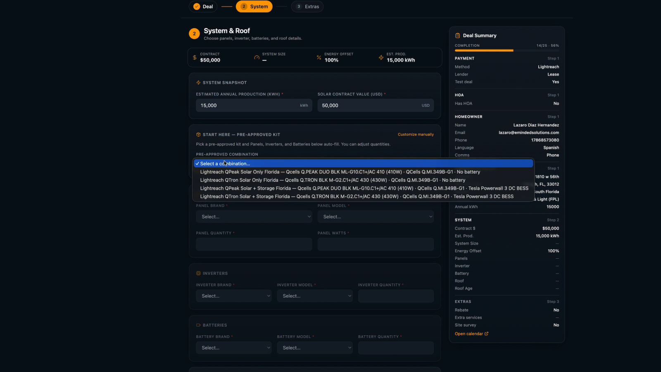Click the Deal step checkmark icon
Viewport: 661px width, 372px height.
pos(197,7)
